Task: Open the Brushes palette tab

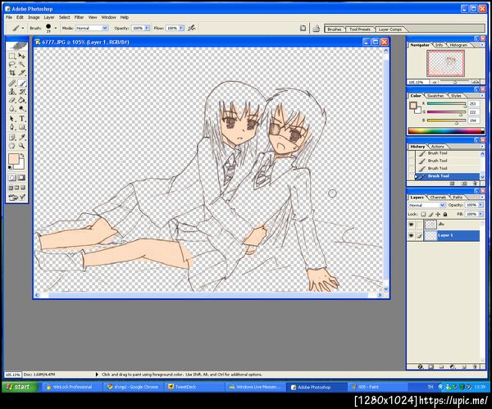Action: pos(335,30)
